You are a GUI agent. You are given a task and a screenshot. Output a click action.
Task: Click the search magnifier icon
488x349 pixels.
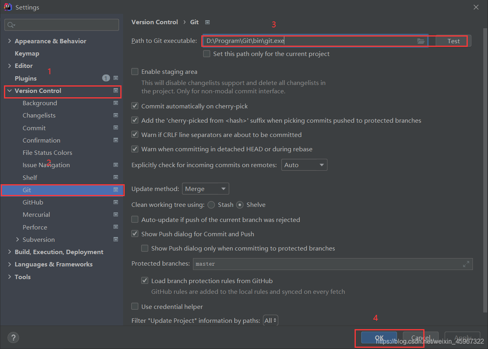pos(11,25)
